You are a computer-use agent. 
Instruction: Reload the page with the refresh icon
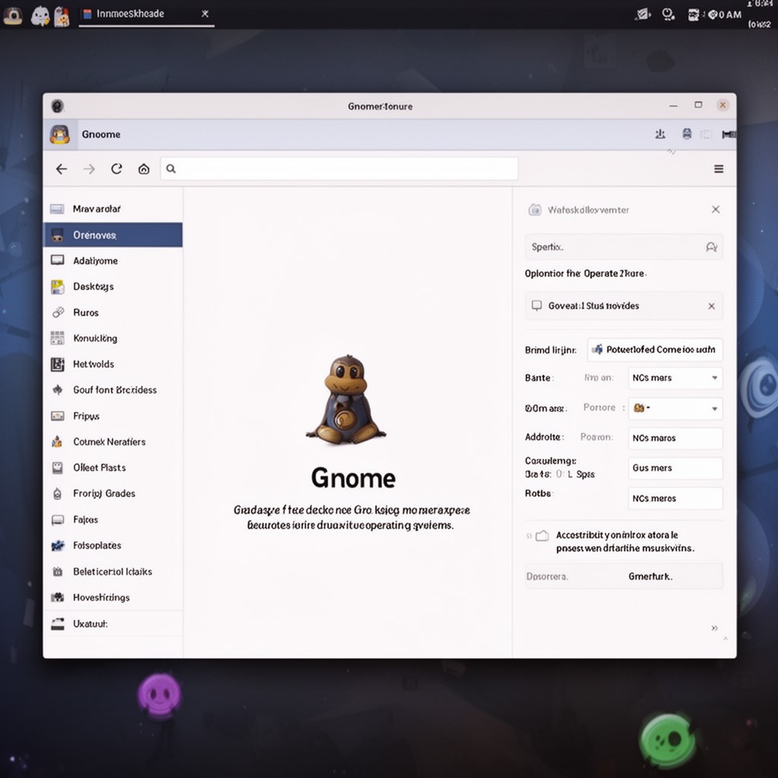point(116,169)
